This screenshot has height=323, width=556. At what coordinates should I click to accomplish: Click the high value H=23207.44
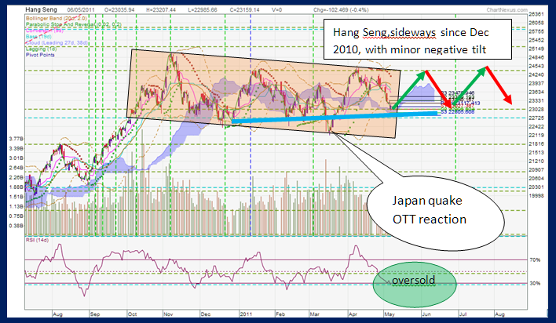(x=161, y=10)
